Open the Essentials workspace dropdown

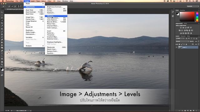[192, 6]
